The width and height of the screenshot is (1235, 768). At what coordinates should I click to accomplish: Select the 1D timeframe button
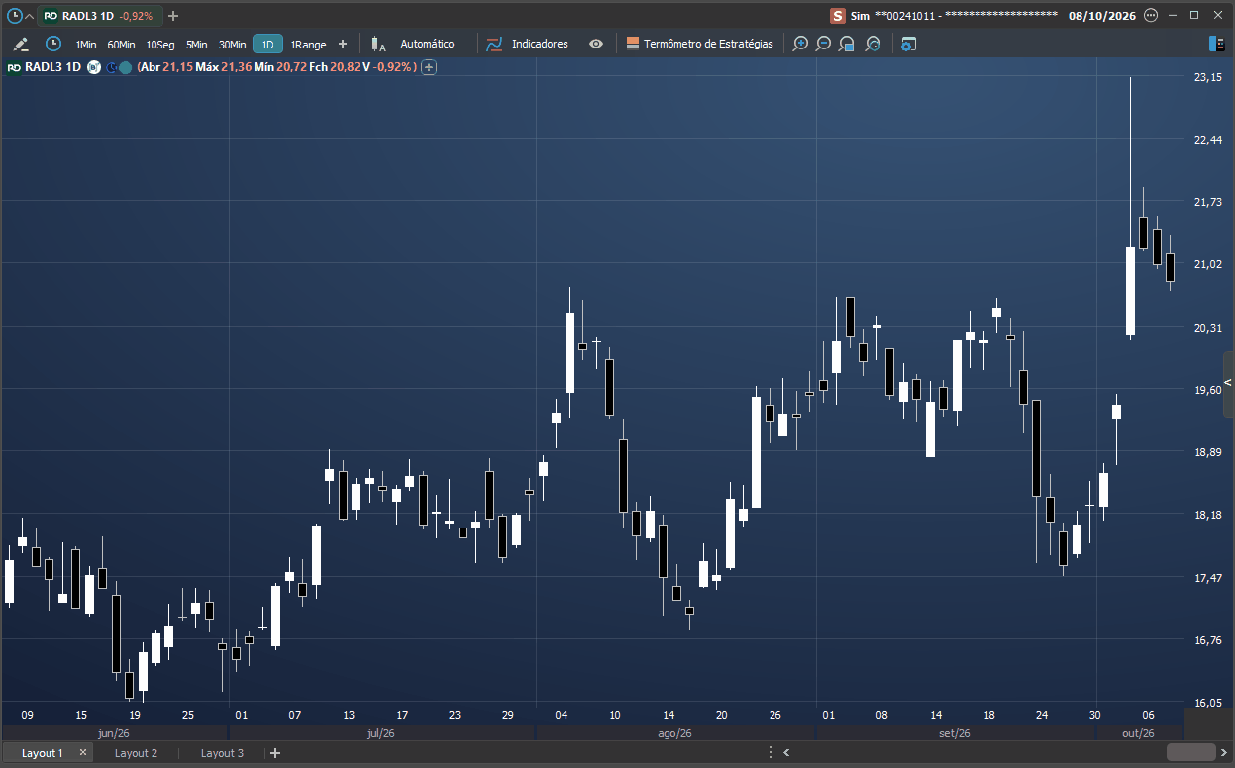(x=267, y=45)
